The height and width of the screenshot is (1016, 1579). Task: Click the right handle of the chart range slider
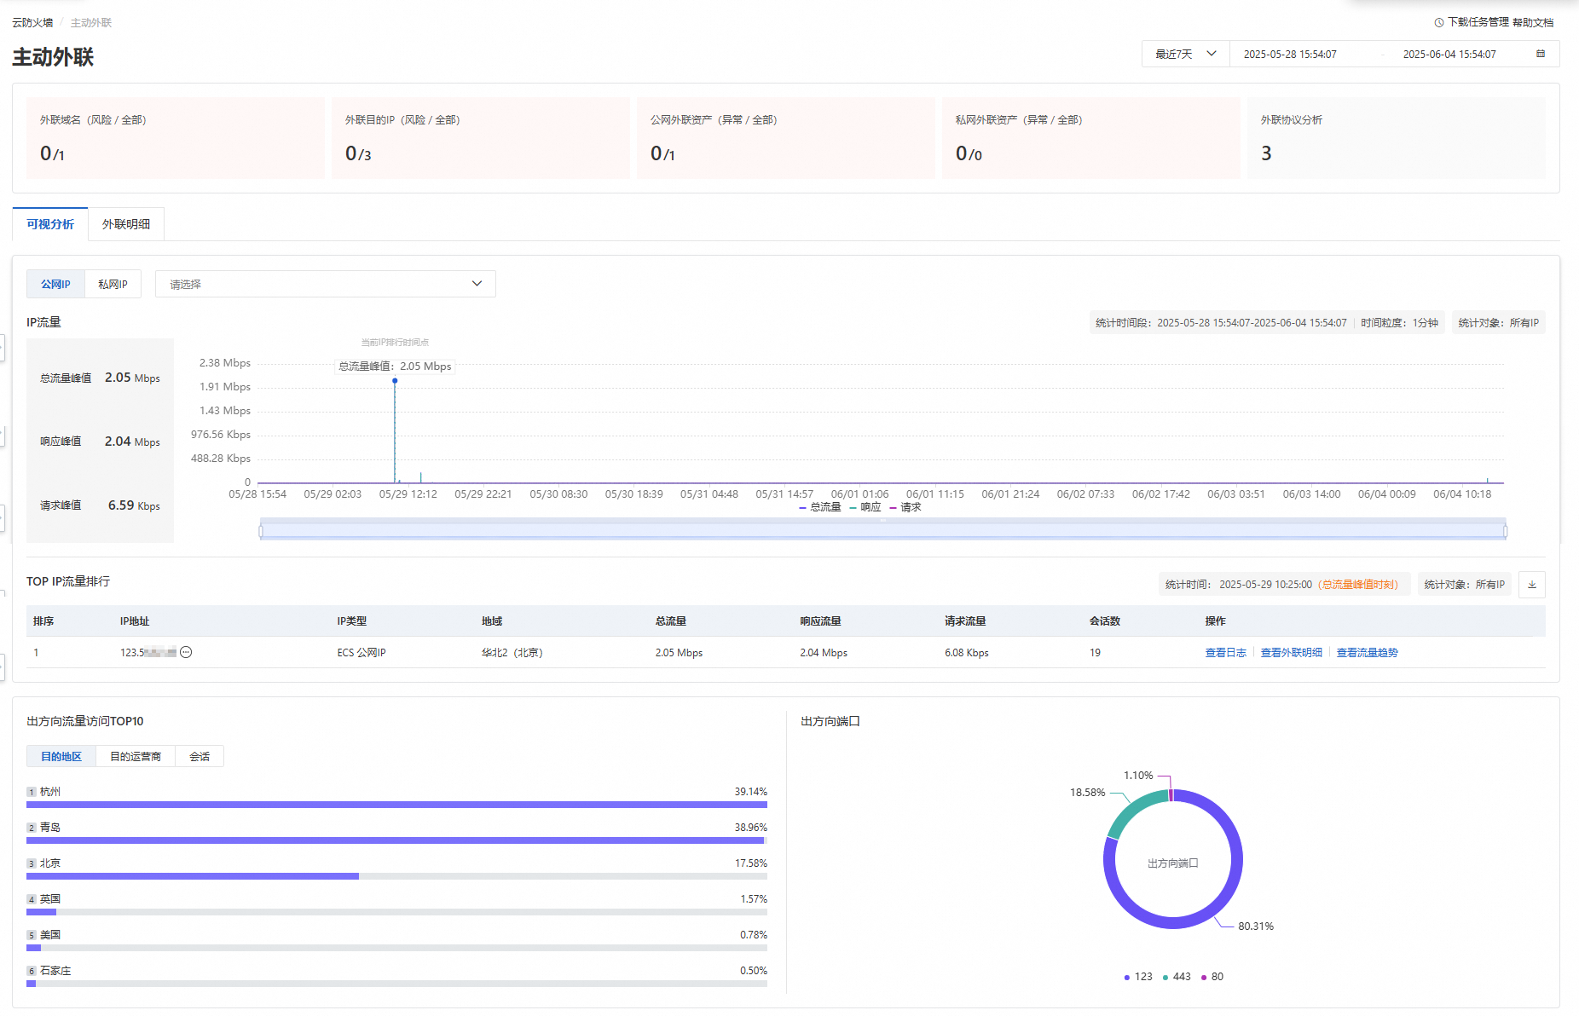pos(1505,531)
